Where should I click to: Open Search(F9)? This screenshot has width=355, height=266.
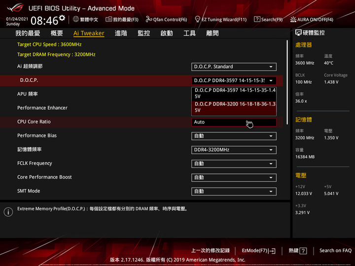pos(272,19)
